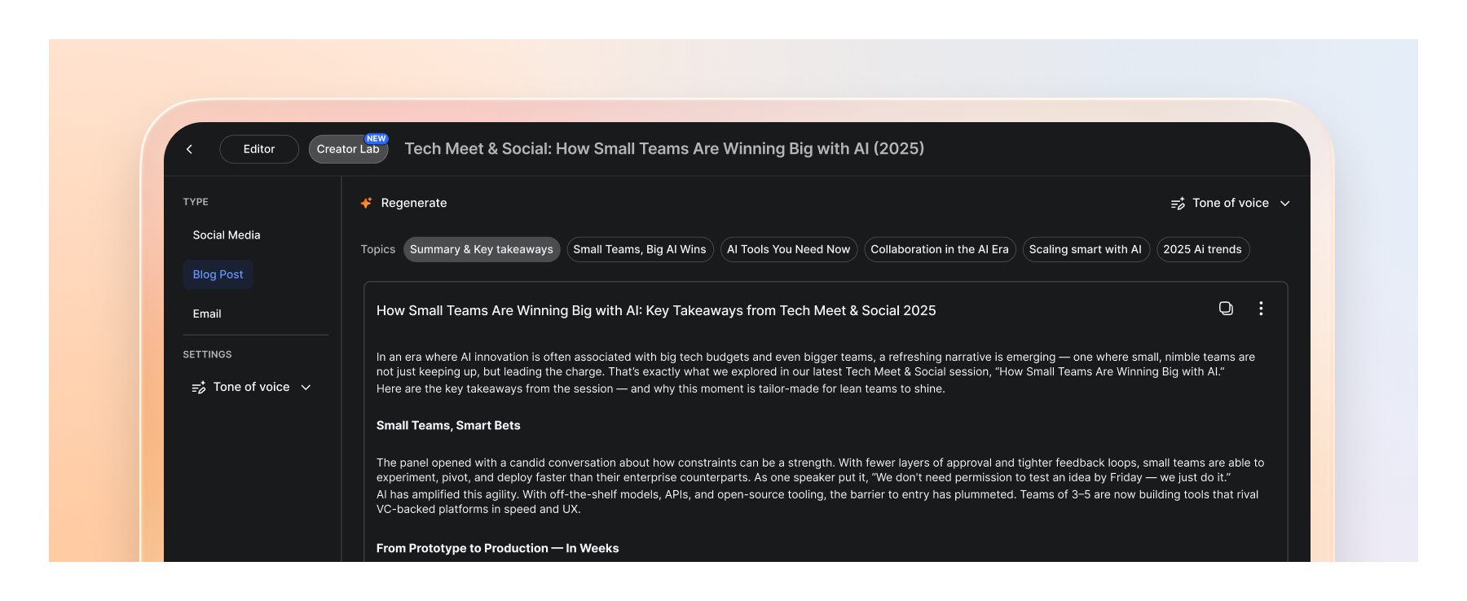Select the Summary & Key takeaways topic

pyautogui.click(x=482, y=249)
